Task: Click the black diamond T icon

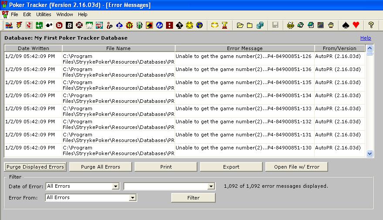Action: pos(180,25)
